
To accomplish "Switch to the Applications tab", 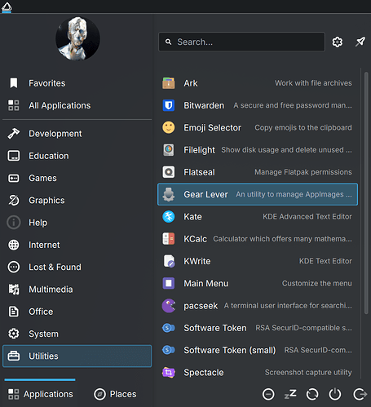I will tap(40, 394).
